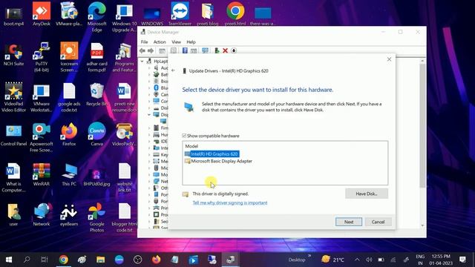
Task: Launch Microsoft Edge desktop shortcut
Action: tap(96, 16)
